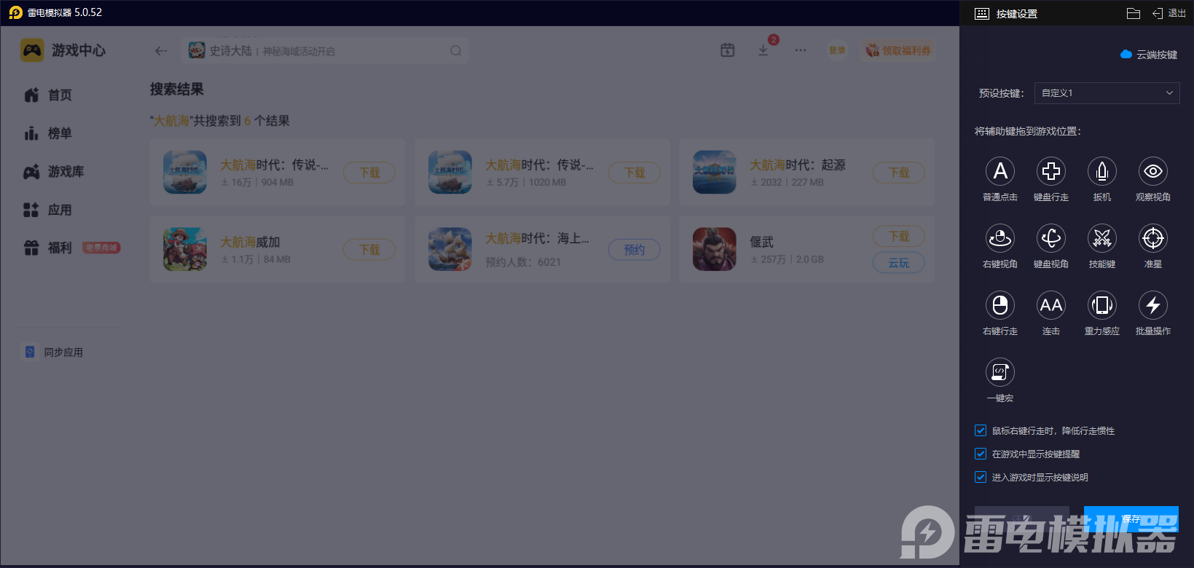Download 大航海威加
Viewport: 1194px width, 568px height.
[x=369, y=250]
